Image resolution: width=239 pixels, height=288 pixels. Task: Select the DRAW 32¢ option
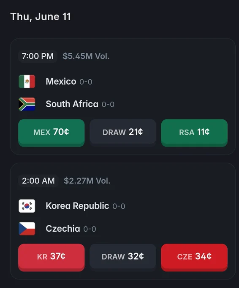click(123, 257)
